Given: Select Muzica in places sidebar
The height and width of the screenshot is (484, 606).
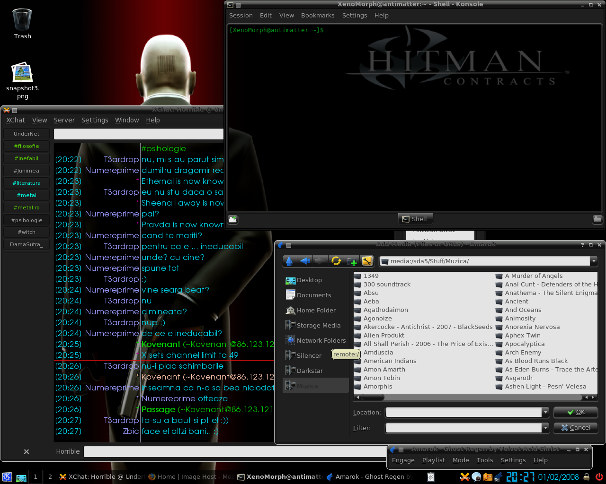Looking at the screenshot, I should click(316, 386).
